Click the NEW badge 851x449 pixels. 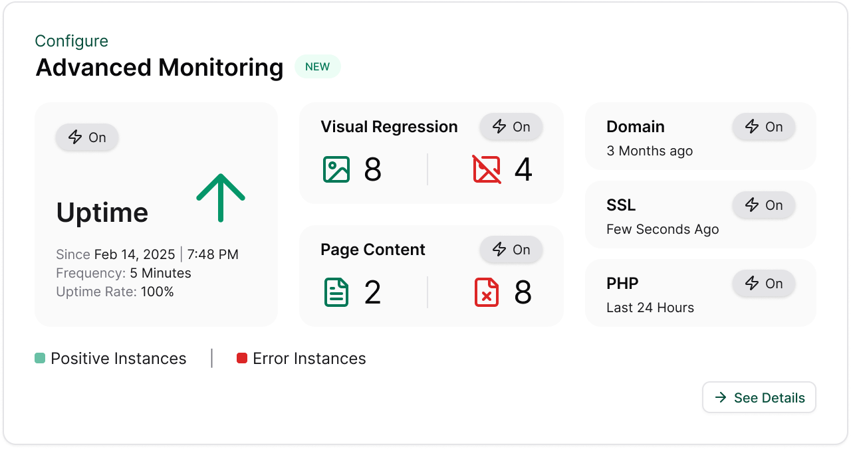coord(317,67)
